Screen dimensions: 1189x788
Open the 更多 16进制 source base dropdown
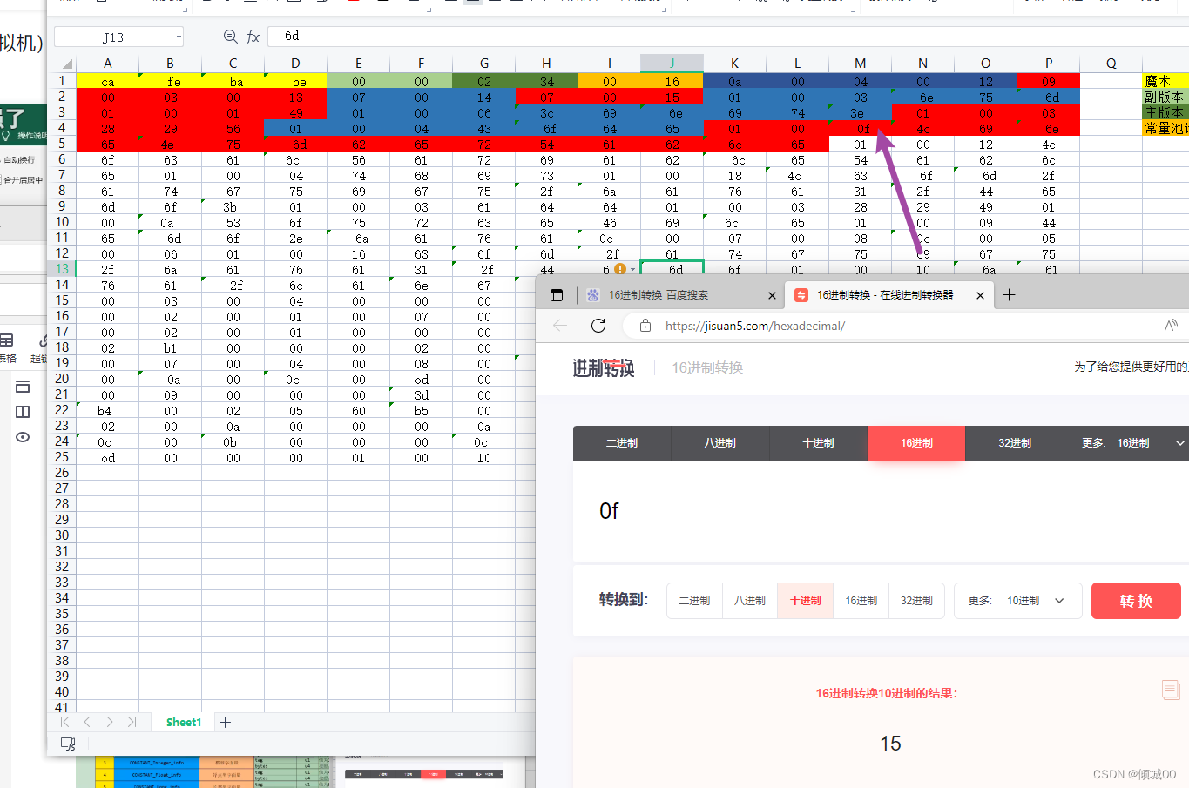(x=1133, y=443)
